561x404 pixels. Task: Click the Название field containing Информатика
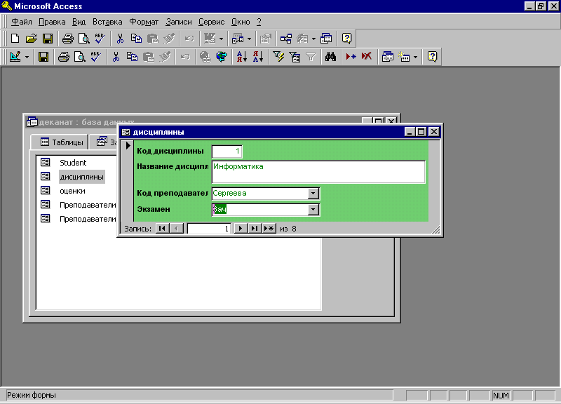pos(318,172)
